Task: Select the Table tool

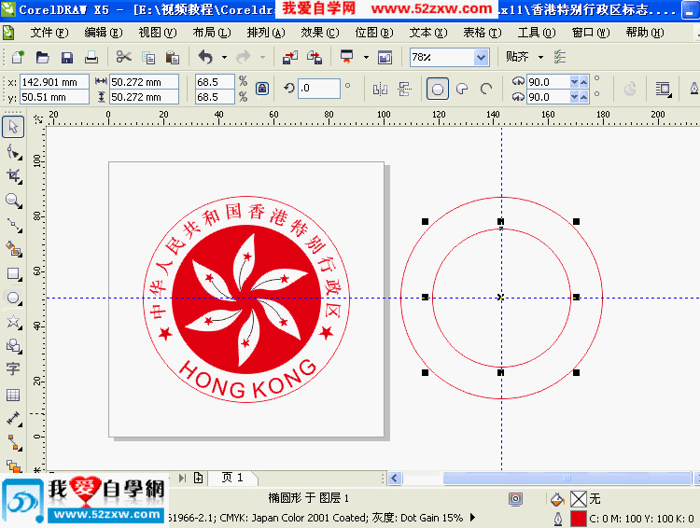Action: (x=13, y=395)
